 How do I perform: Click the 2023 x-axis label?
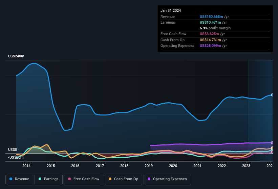coord(246,166)
